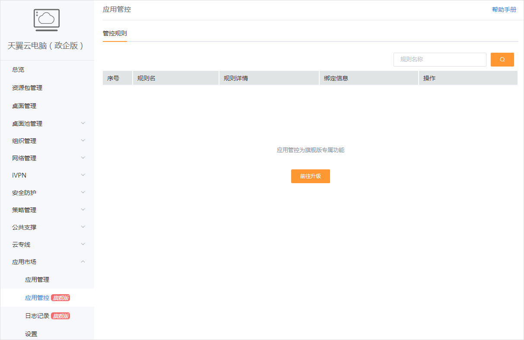Click the cloud logo at the top of sidebar
Viewport: 524px width, 340px height.
pos(46,20)
